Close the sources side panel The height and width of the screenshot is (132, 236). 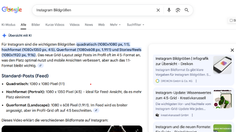pos(232,50)
